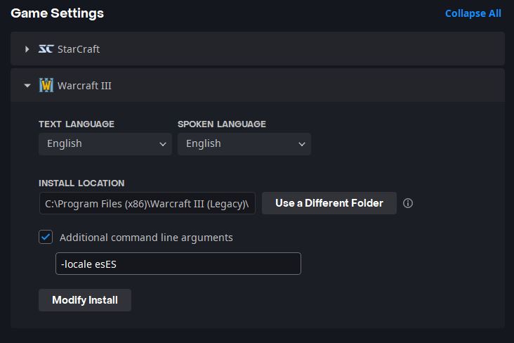Click the StarCraft logo icon
Image resolution: width=514 pixels, height=343 pixels.
pyautogui.click(x=46, y=49)
